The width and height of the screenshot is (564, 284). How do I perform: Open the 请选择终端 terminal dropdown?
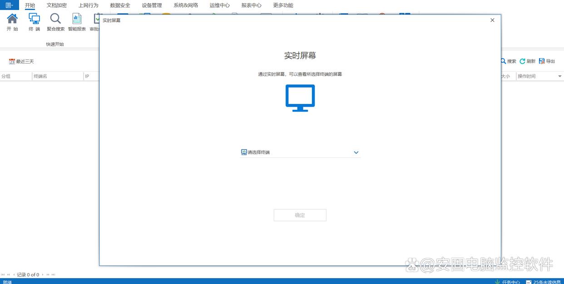point(300,152)
